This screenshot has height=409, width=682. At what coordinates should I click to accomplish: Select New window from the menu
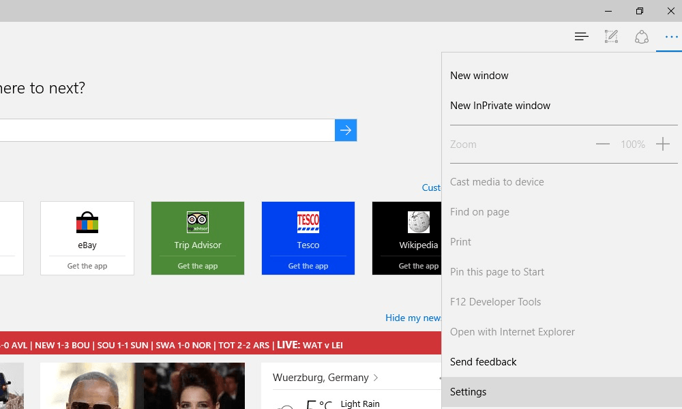click(479, 76)
